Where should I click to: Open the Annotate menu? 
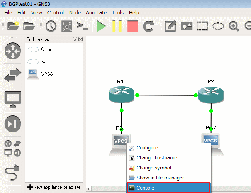tap(96, 13)
